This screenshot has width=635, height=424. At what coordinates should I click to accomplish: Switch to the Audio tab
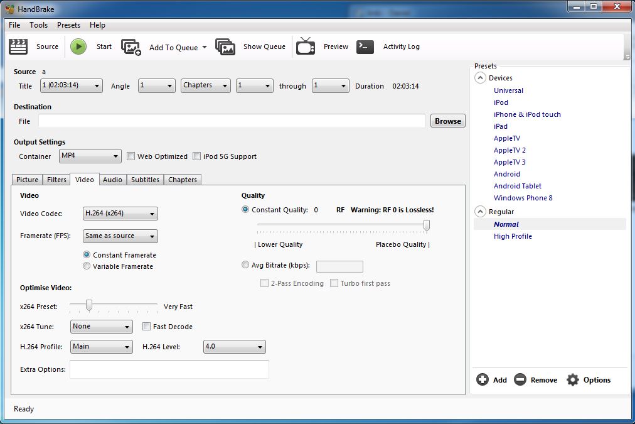tap(112, 180)
